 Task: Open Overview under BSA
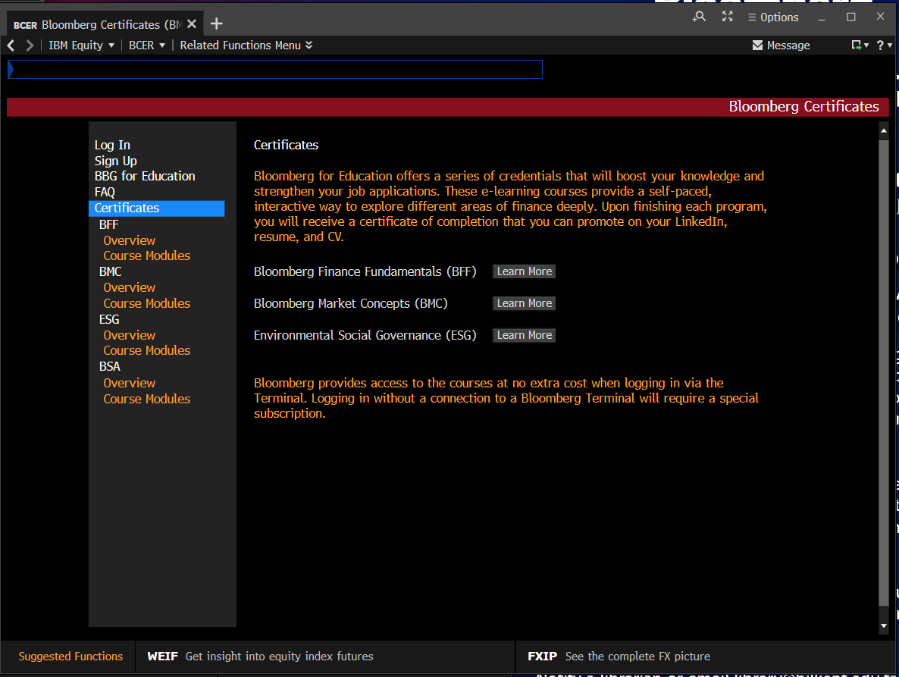coord(130,383)
